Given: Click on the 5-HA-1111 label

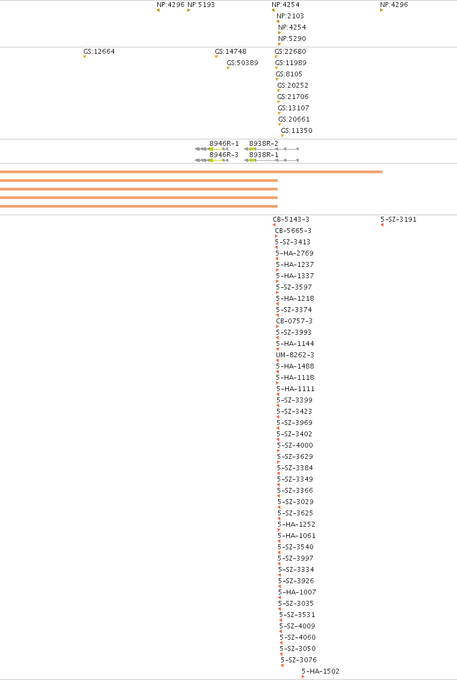Looking at the screenshot, I should (x=296, y=389).
